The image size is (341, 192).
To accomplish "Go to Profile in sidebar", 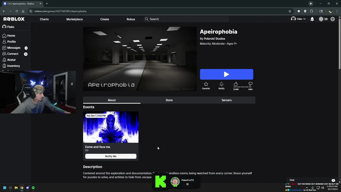I will (x=9, y=42).
